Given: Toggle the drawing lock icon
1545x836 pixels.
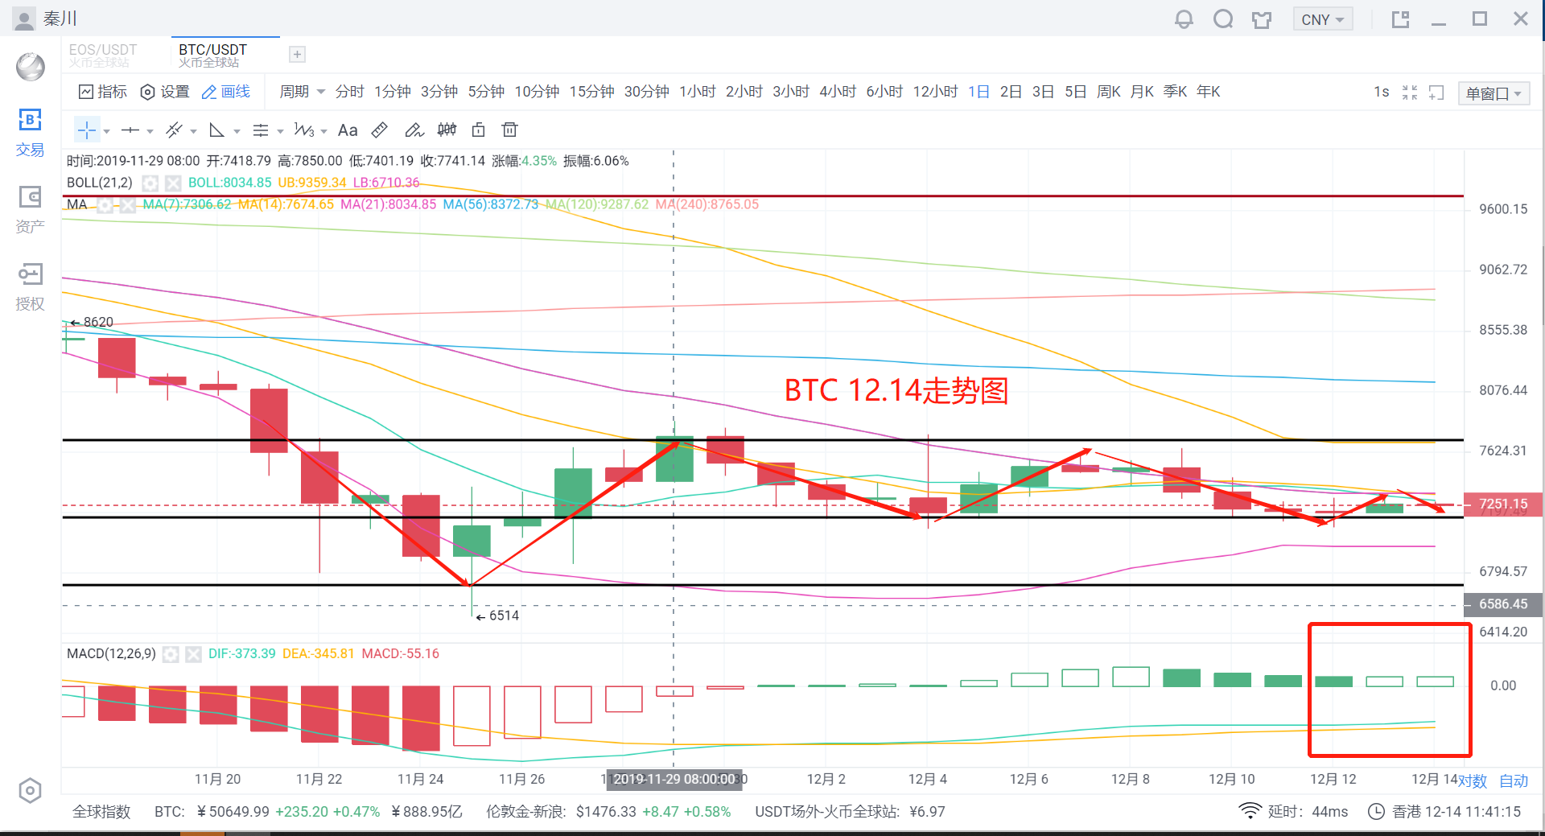Looking at the screenshot, I should (479, 130).
